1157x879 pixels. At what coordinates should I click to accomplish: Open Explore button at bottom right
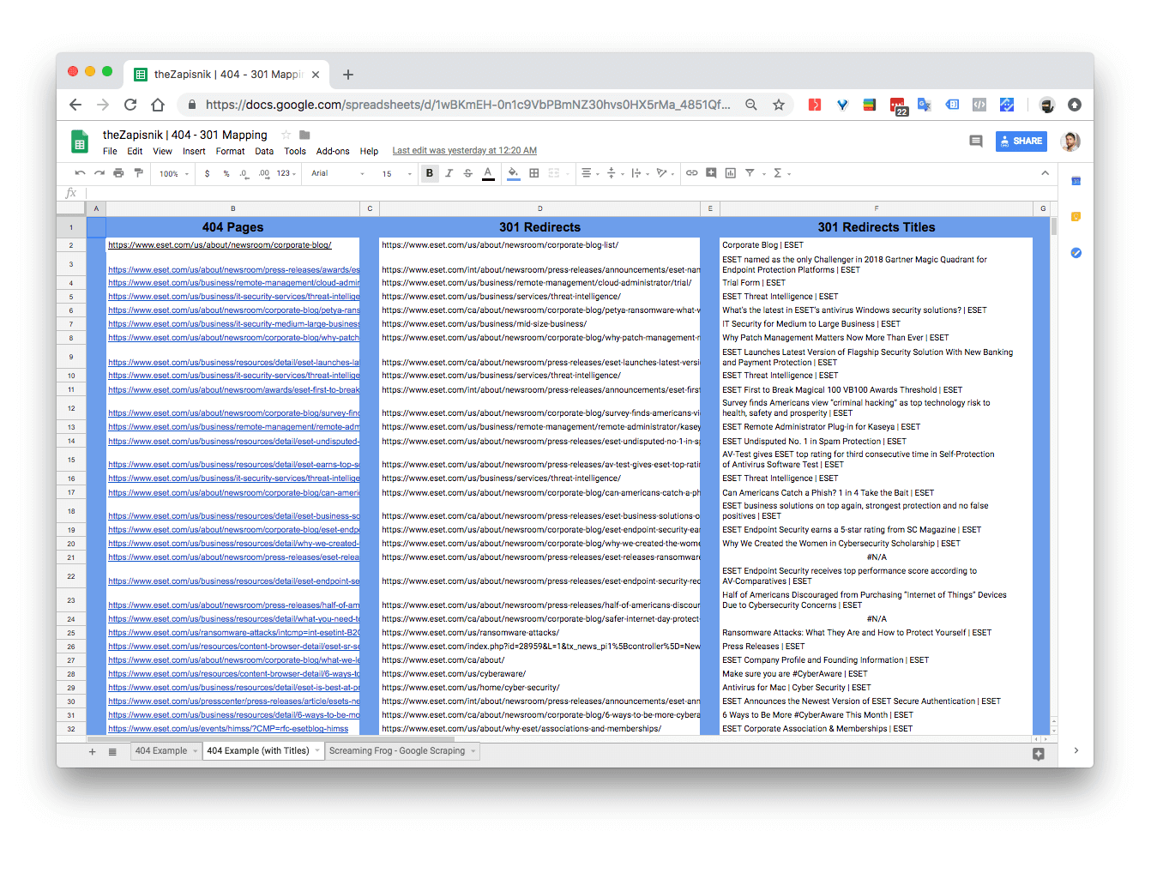pos(1039,754)
